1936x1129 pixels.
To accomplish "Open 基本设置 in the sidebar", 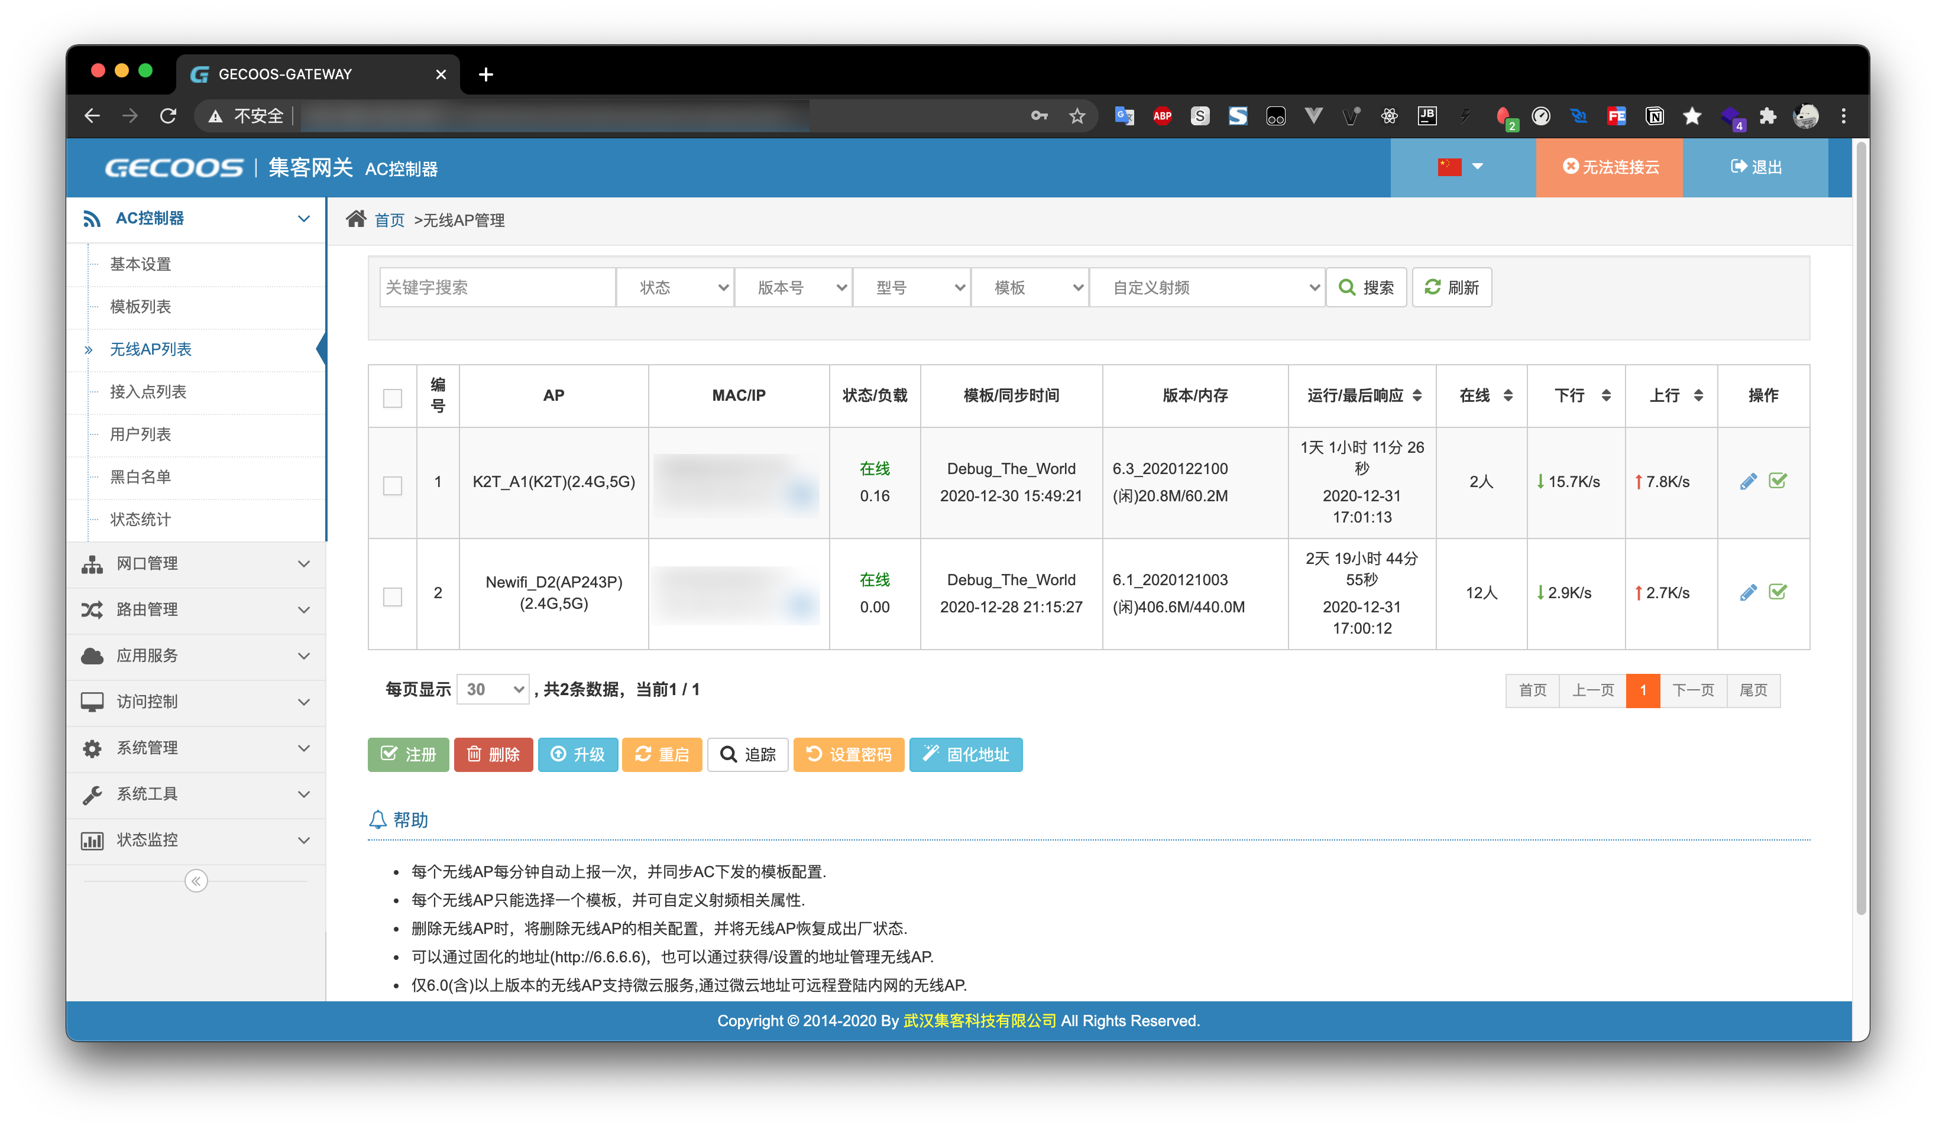I will coord(140,264).
